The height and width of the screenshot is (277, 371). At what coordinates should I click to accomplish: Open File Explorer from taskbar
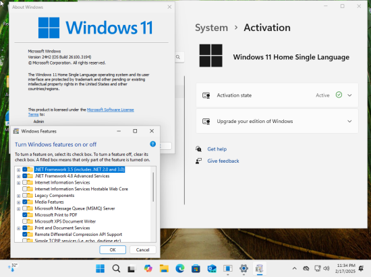tap(164, 268)
